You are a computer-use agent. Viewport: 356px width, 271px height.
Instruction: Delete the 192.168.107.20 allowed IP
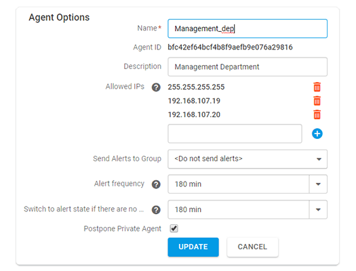317,114
